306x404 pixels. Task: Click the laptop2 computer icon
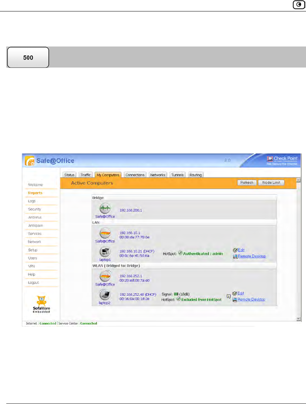105,295
